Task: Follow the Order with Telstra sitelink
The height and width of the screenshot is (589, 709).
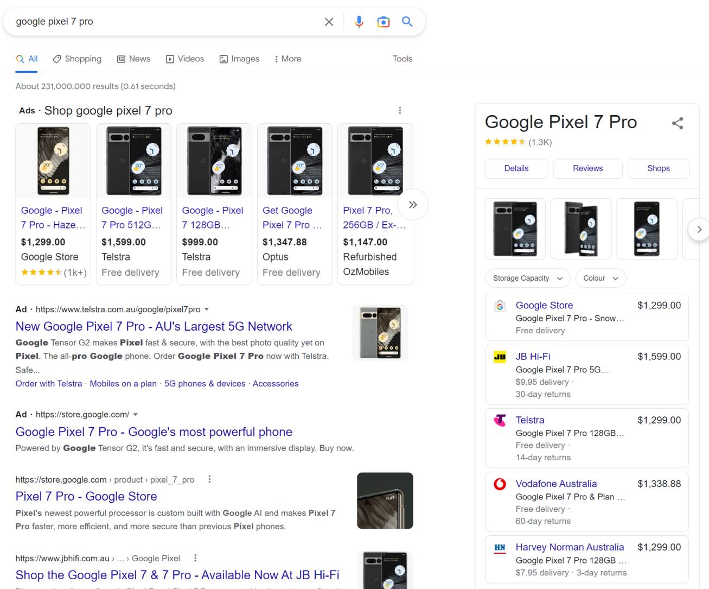Action: (x=49, y=383)
